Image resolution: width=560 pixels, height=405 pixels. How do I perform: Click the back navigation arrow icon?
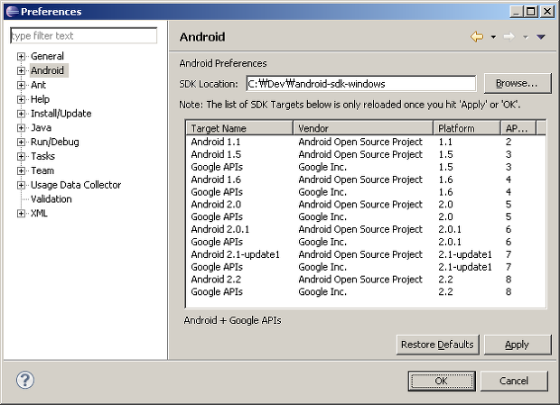pos(477,37)
